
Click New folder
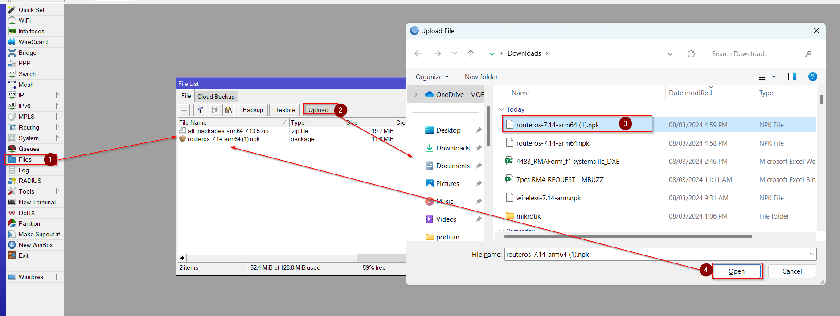point(481,77)
